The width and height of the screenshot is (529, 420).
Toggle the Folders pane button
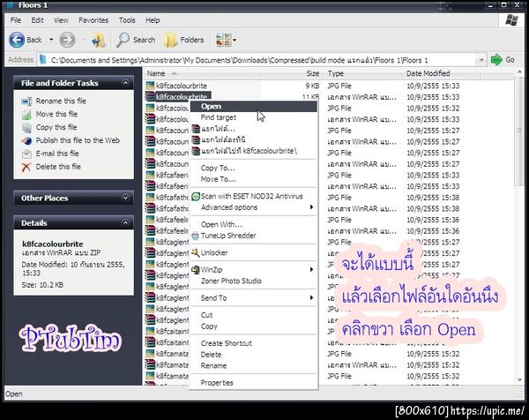pos(184,40)
